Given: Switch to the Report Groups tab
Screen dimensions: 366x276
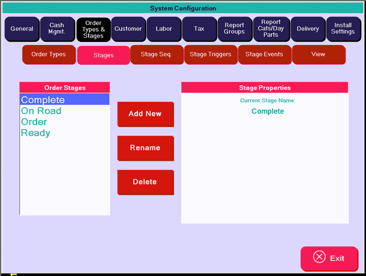Looking at the screenshot, I should pyautogui.click(x=235, y=29).
